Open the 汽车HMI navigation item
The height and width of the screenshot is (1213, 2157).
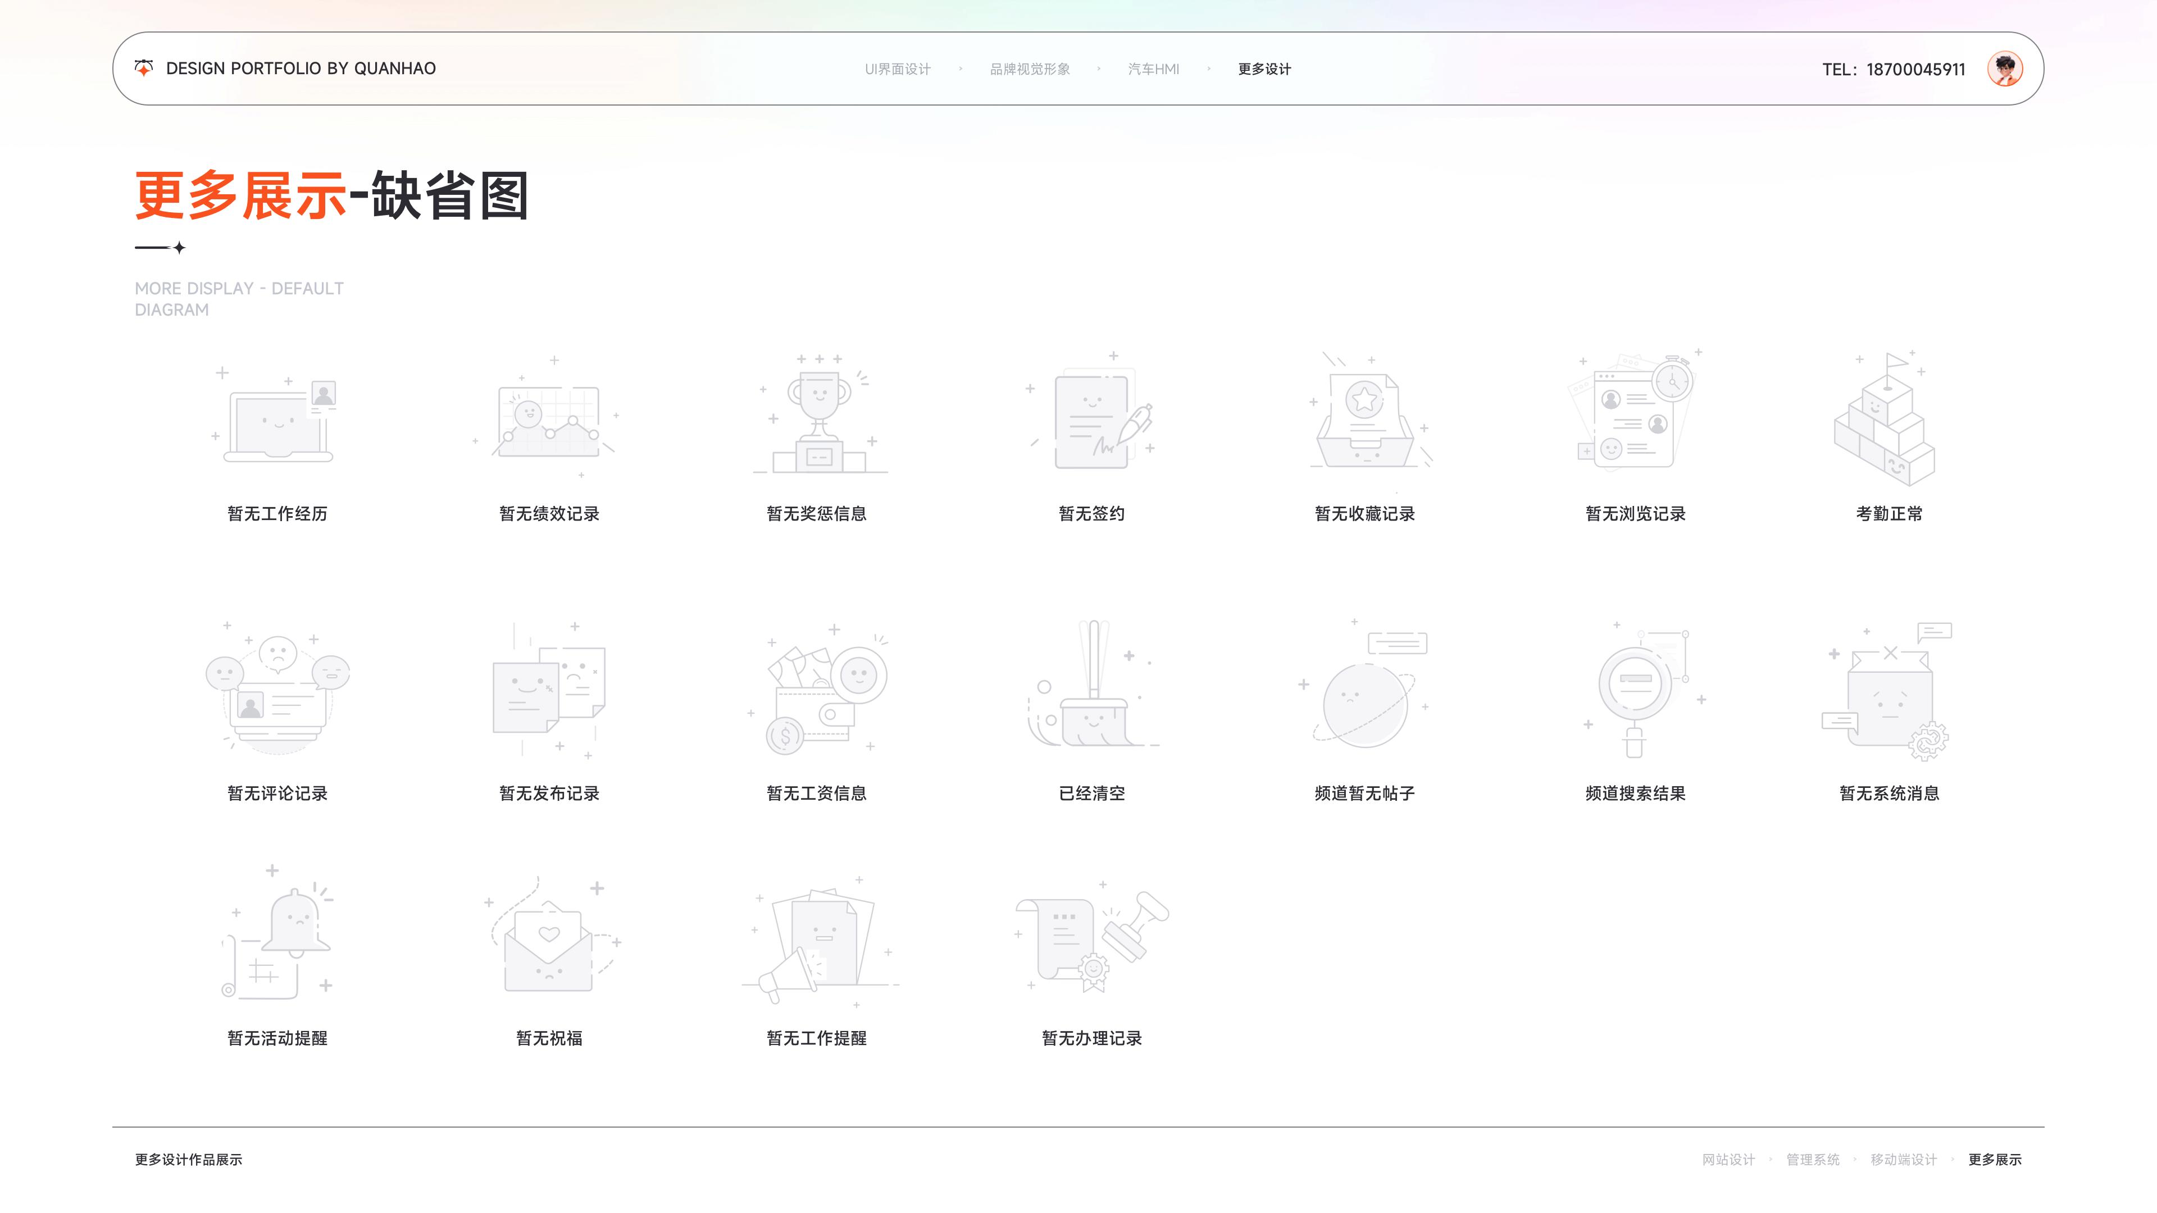pos(1153,70)
